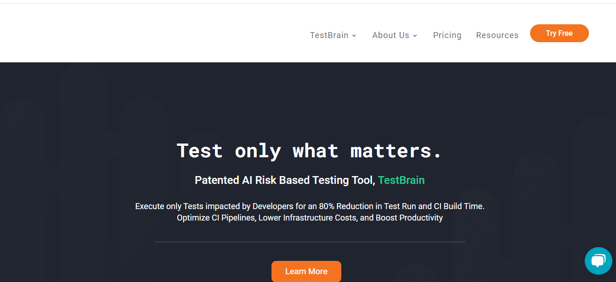616x282 pixels.
Task: Click the word "matters." in the headline
Action: [396, 150]
